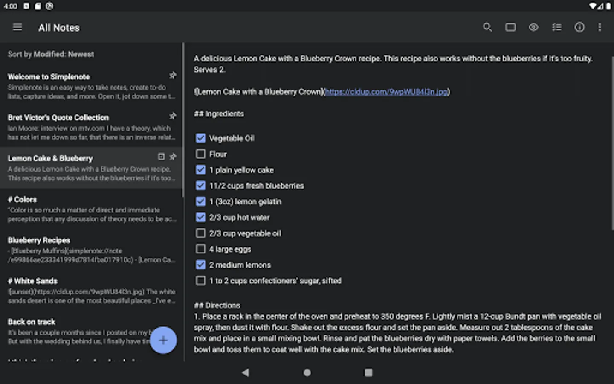Screen dimensions: 614x384
Task: Unpin the Welcome to Simplenote note
Action: point(173,75)
